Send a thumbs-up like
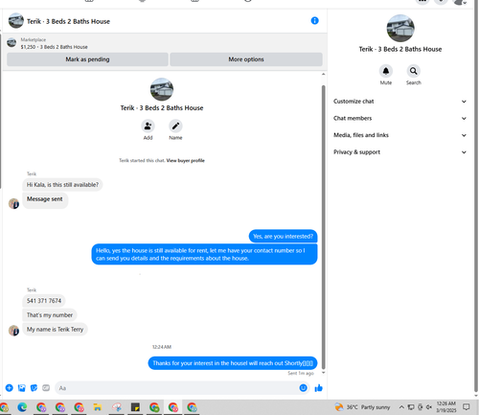This screenshot has width=479, height=415. click(x=318, y=388)
